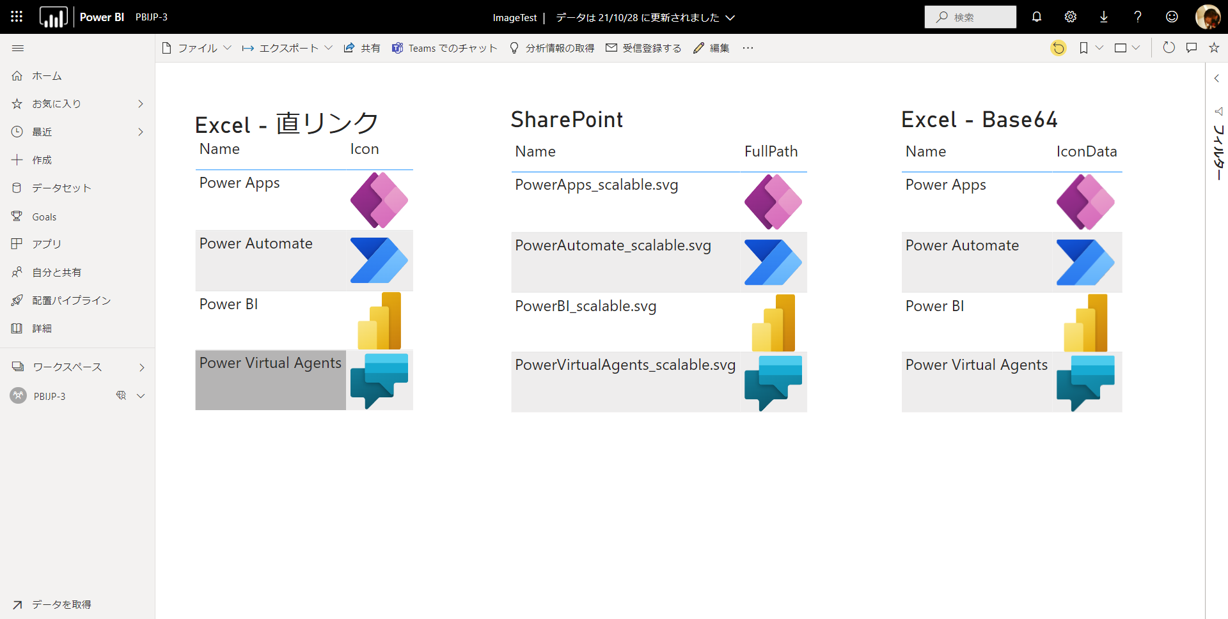Select PowerBI_scalable.svg cell

pyautogui.click(x=626, y=323)
